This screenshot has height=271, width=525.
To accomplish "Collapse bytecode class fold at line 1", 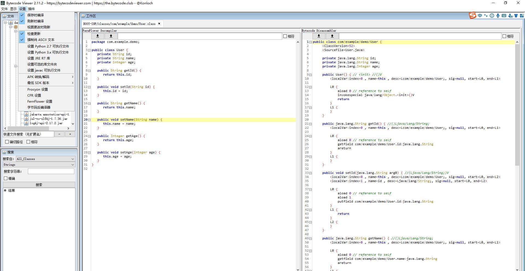I will (311, 42).
